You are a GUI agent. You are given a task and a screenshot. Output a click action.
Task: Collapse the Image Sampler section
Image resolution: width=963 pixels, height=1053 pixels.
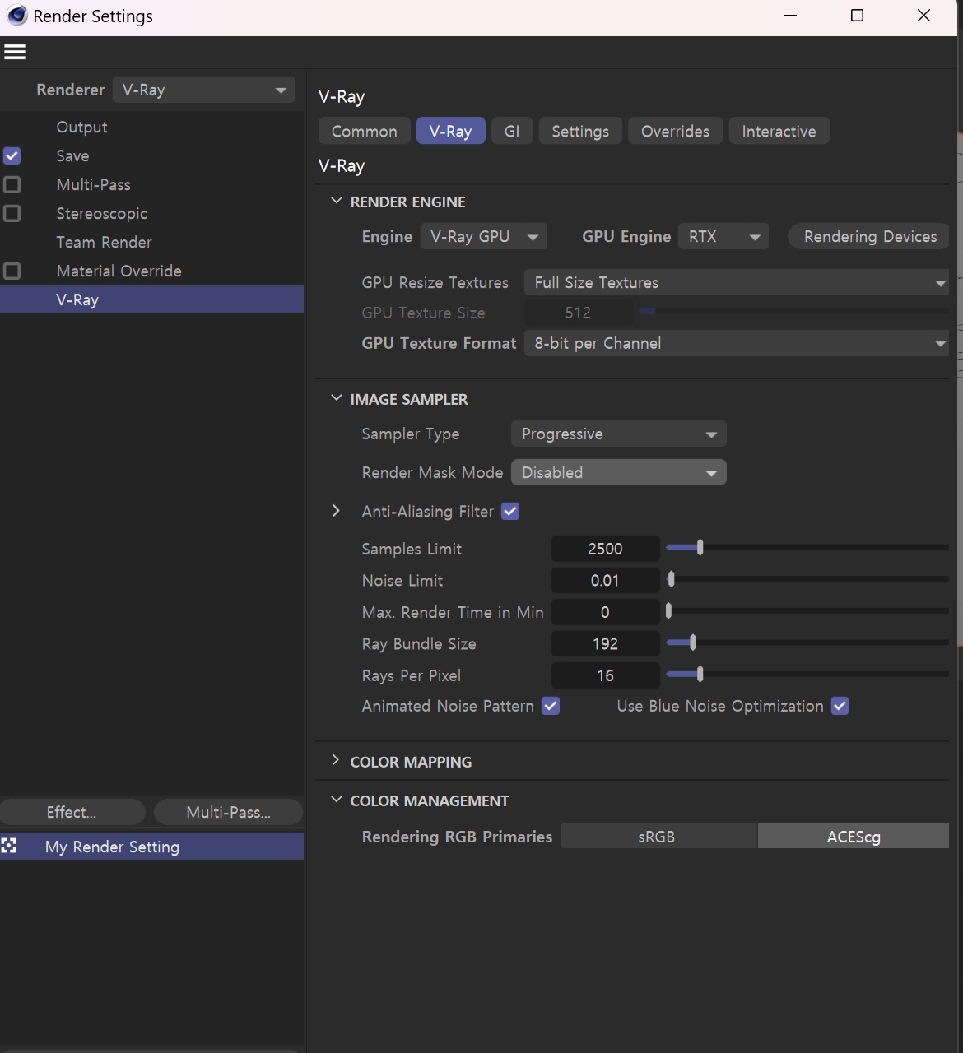pos(336,398)
